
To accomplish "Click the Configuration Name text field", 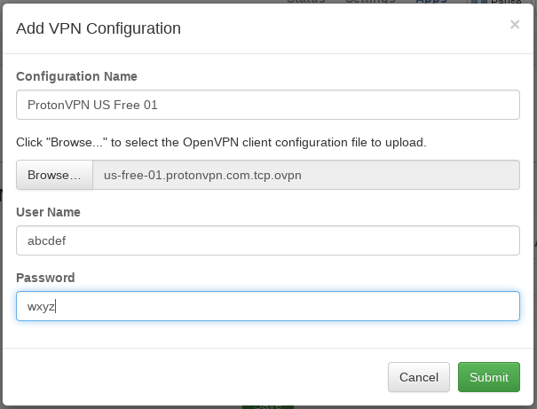I will (x=267, y=105).
